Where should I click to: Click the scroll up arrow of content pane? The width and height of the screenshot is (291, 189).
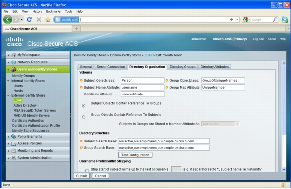(x=284, y=63)
